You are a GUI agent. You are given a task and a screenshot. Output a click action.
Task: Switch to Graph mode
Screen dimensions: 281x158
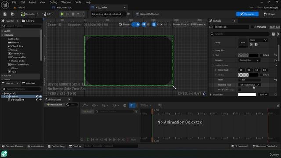pyautogui.click(x=269, y=14)
